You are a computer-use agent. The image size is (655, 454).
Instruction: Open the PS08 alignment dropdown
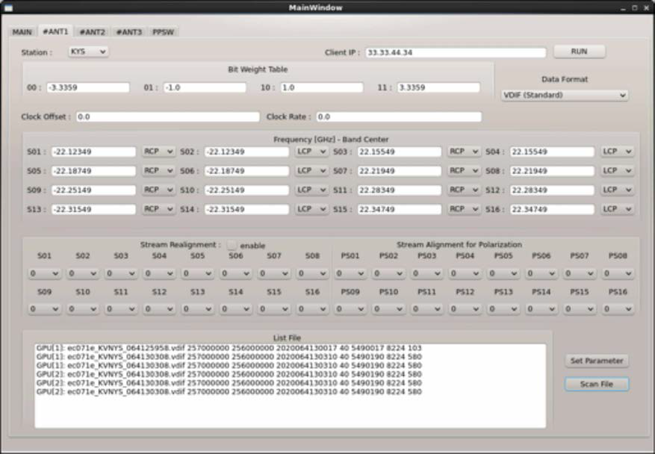click(x=618, y=273)
